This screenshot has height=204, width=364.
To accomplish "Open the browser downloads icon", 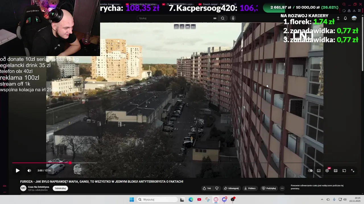I will click(x=354, y=11).
